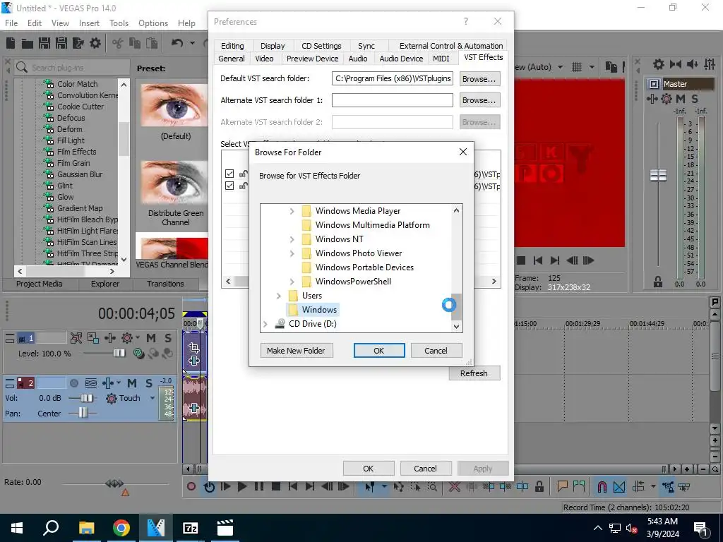Screen dimensions: 723x542
Task: Click the preview Overlays grid icon
Action: click(x=577, y=67)
